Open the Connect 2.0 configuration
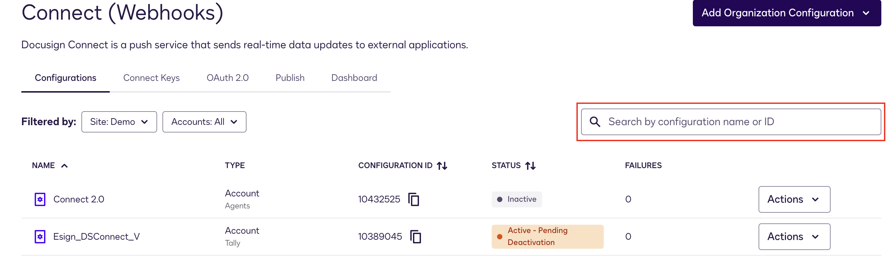This screenshot has height=257, width=892. pos(79,199)
